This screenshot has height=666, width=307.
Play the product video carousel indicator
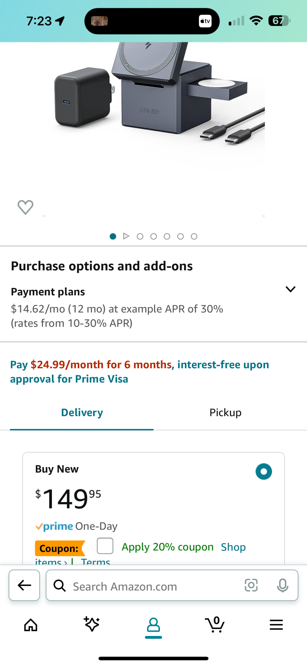(x=126, y=236)
